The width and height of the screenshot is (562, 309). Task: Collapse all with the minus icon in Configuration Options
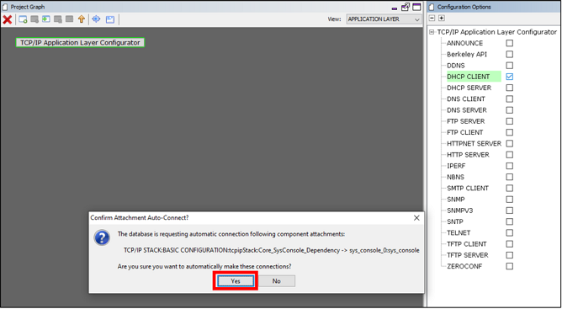pos(432,19)
